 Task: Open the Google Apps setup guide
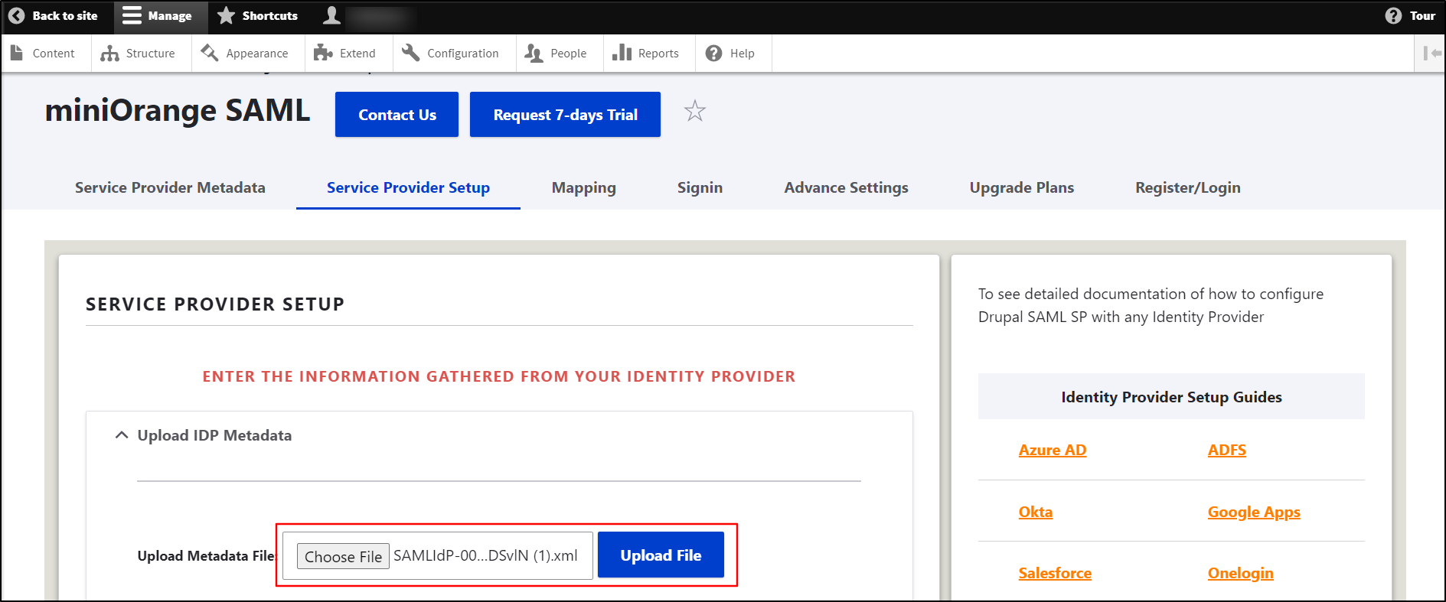(1254, 512)
